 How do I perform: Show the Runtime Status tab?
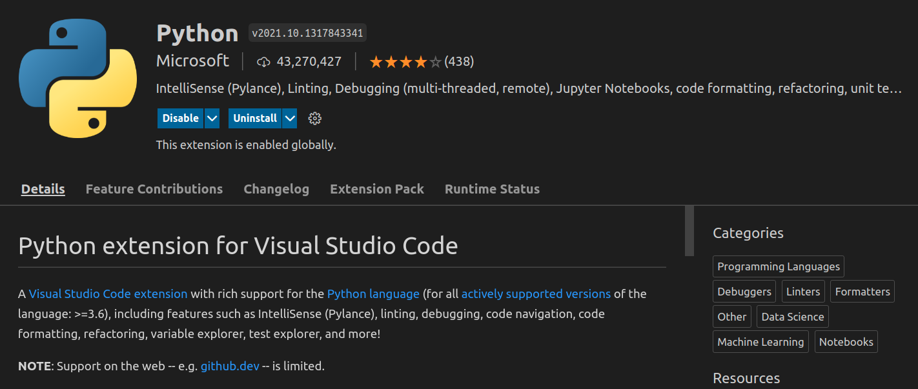pyautogui.click(x=492, y=189)
